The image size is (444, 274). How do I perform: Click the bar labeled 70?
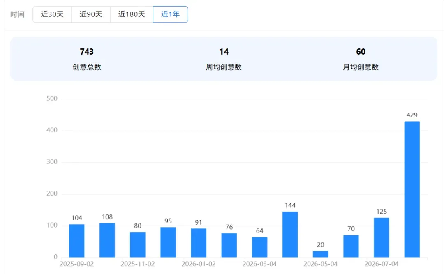[x=351, y=246]
